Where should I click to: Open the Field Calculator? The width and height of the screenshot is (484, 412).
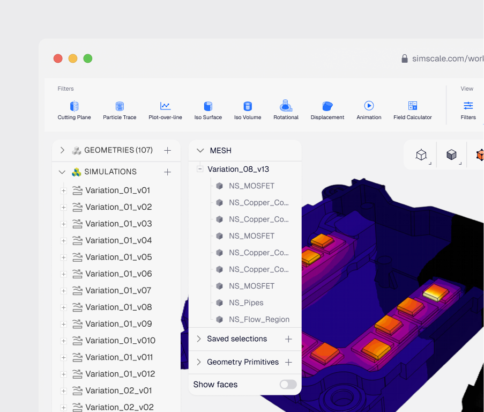coord(412,111)
